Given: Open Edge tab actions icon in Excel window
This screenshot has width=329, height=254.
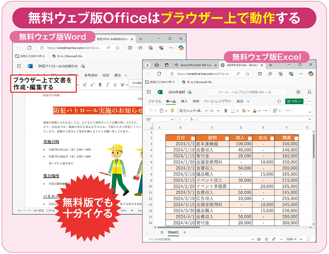Looking at the screenshot, I should 166,65.
